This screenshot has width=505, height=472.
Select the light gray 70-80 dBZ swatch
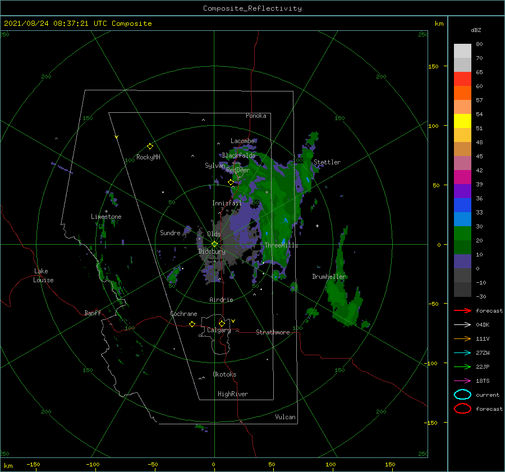462,51
